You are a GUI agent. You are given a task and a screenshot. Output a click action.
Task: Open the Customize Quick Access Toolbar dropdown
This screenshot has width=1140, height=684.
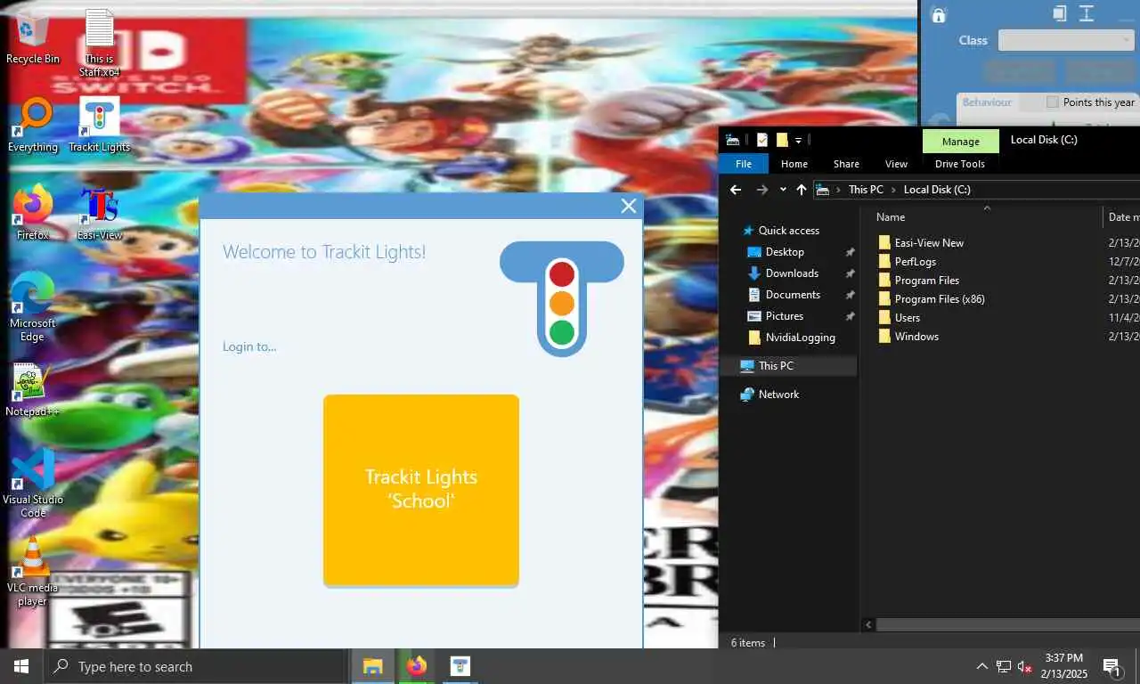799,140
